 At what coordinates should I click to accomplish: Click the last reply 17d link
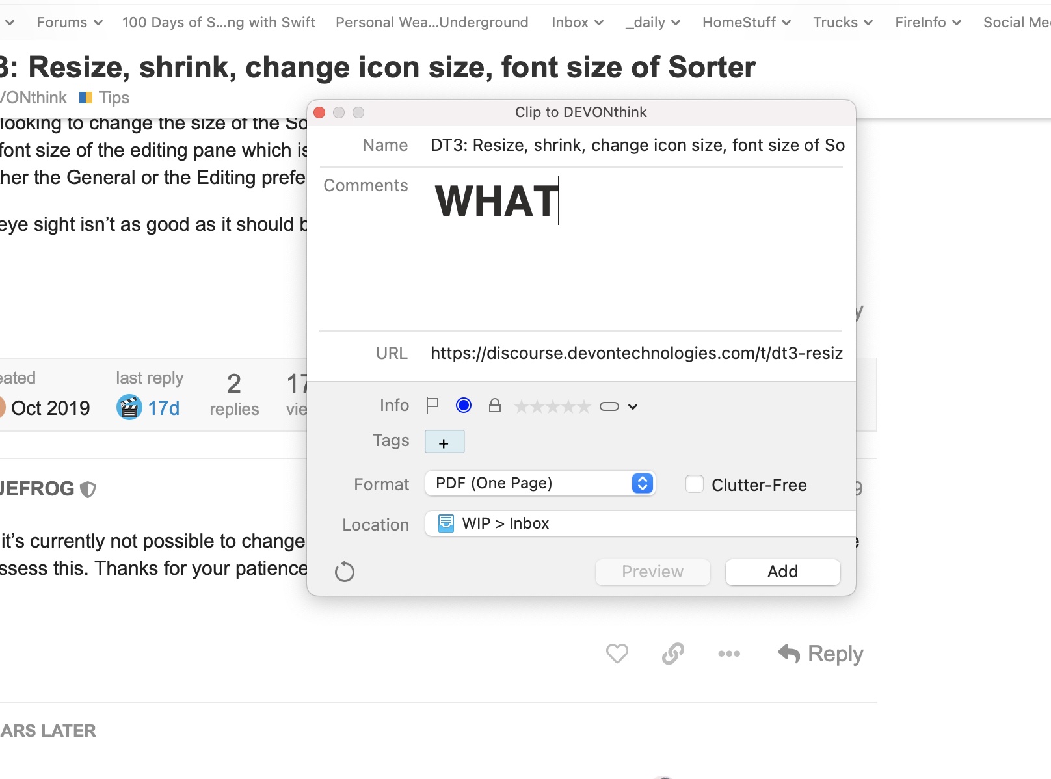pos(163,408)
